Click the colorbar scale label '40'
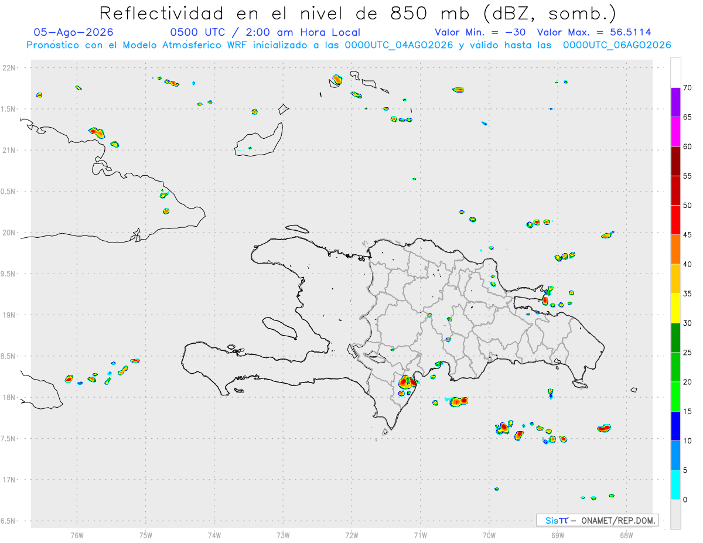The image size is (703, 543). (x=688, y=264)
